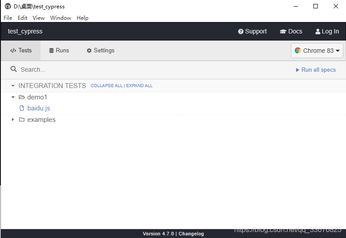Click the INTEGRATION TESTS heading text
This screenshot has height=238, width=346.
(52, 86)
